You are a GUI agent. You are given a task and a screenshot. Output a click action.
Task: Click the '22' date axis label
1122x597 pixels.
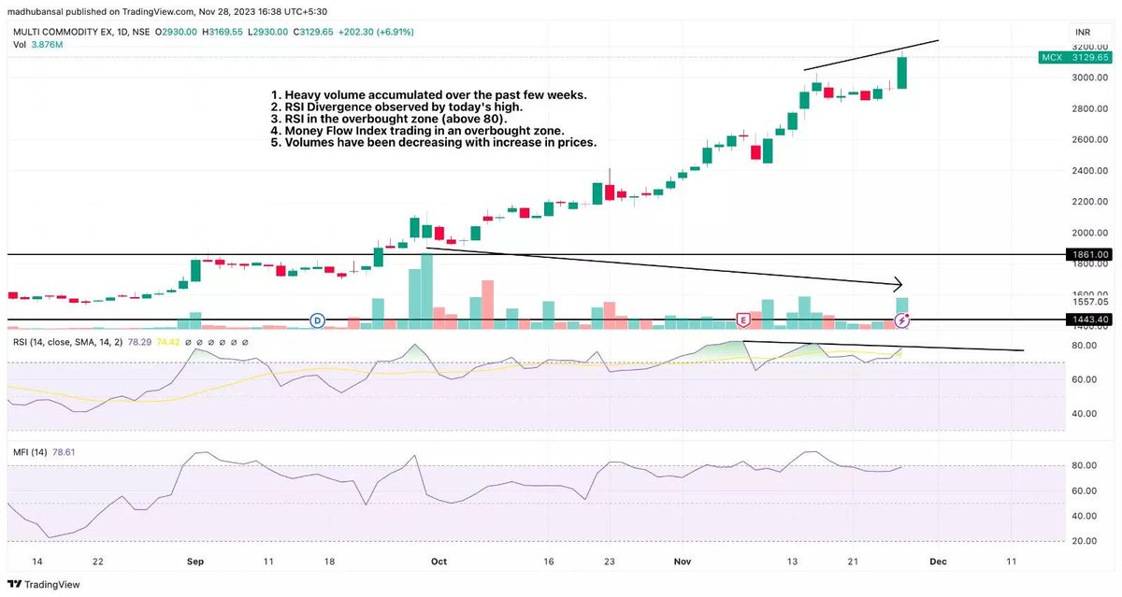(97, 561)
